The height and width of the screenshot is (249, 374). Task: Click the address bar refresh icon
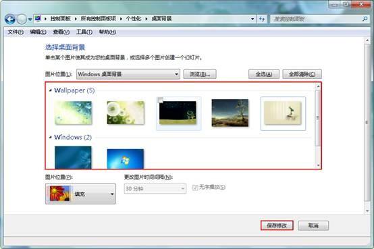pyautogui.click(x=262, y=19)
